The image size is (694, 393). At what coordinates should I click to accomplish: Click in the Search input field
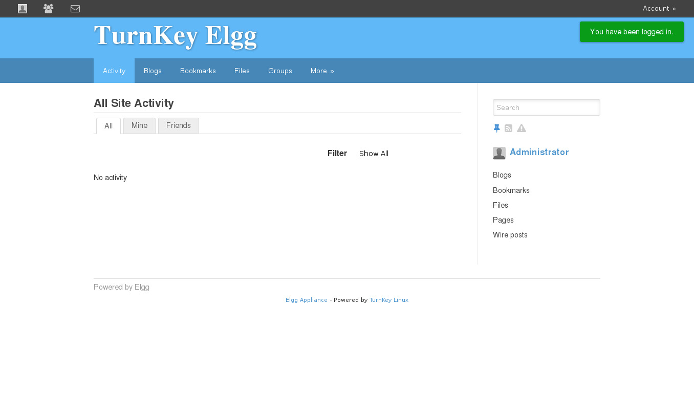pos(546,107)
